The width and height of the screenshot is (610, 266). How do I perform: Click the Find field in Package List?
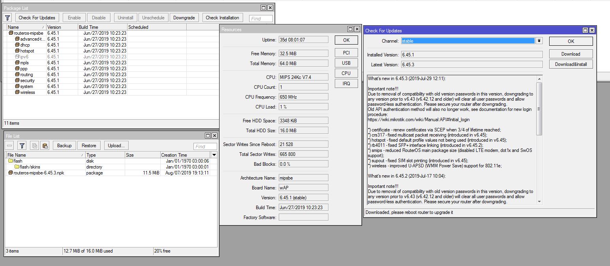[x=261, y=19]
